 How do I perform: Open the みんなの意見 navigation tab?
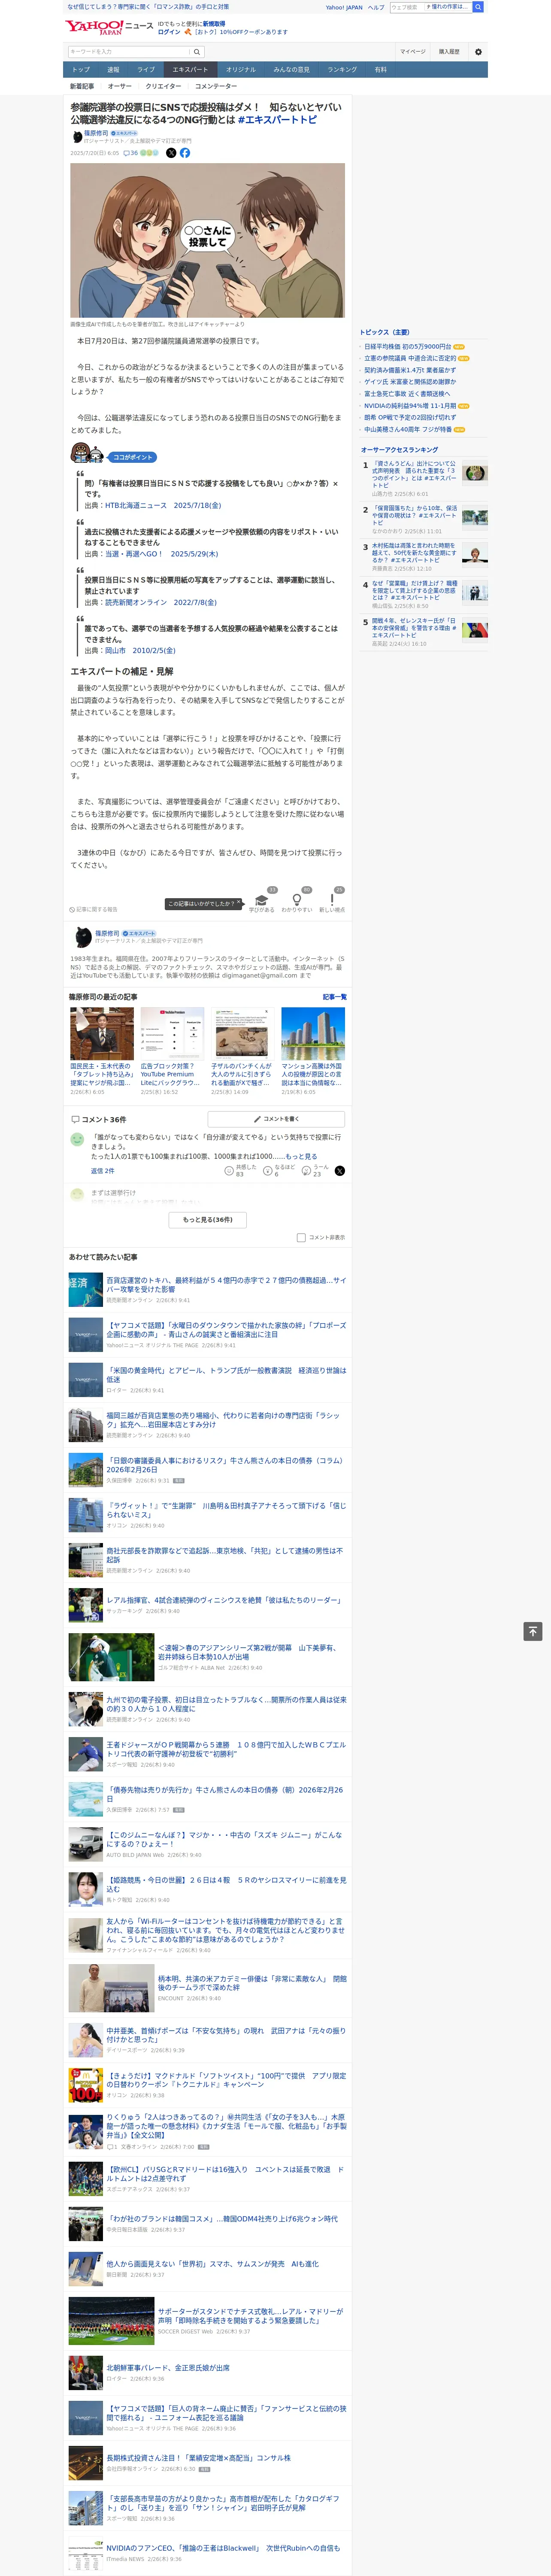(x=292, y=70)
